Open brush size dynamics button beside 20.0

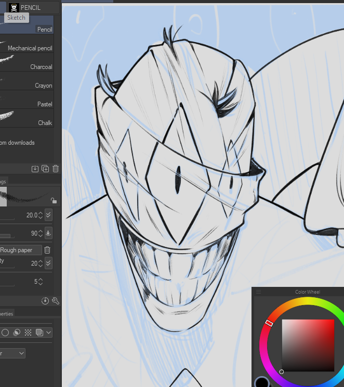[48, 215]
